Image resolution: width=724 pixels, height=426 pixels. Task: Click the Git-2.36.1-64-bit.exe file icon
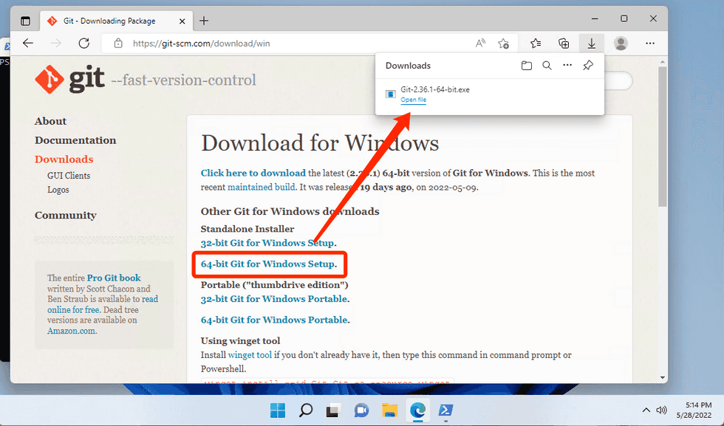(x=391, y=95)
